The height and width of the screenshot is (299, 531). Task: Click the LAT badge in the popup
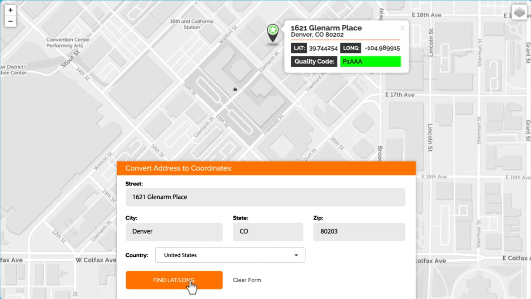point(299,48)
